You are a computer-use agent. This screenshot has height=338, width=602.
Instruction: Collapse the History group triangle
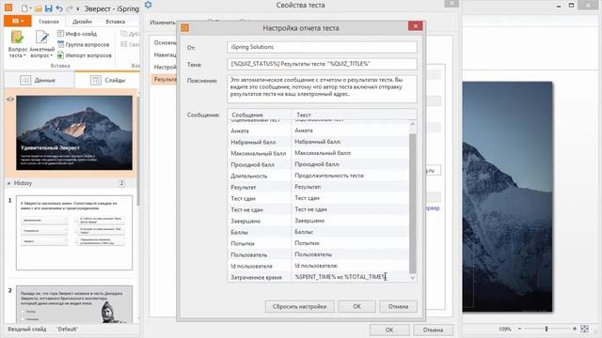[x=8, y=184]
